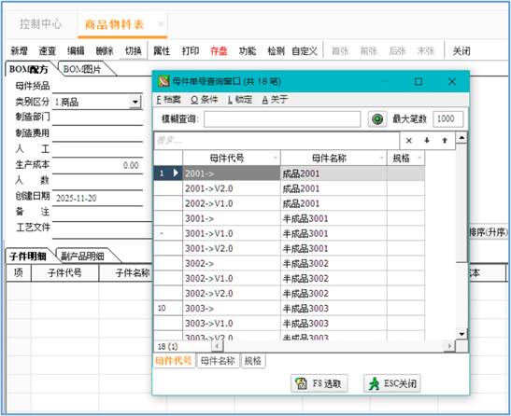The height and width of the screenshot is (416, 511).
Task: Jump to previous match up arrow
Action: tap(445, 141)
